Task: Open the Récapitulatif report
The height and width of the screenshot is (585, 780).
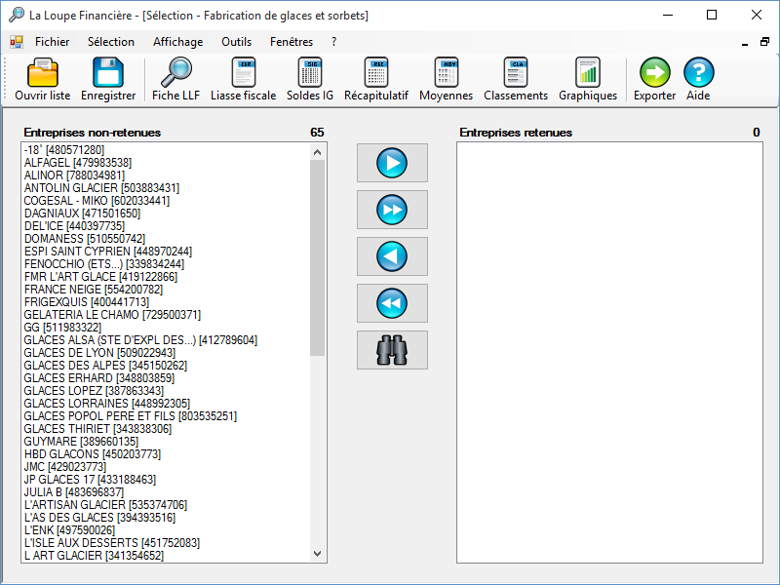Action: point(376,80)
